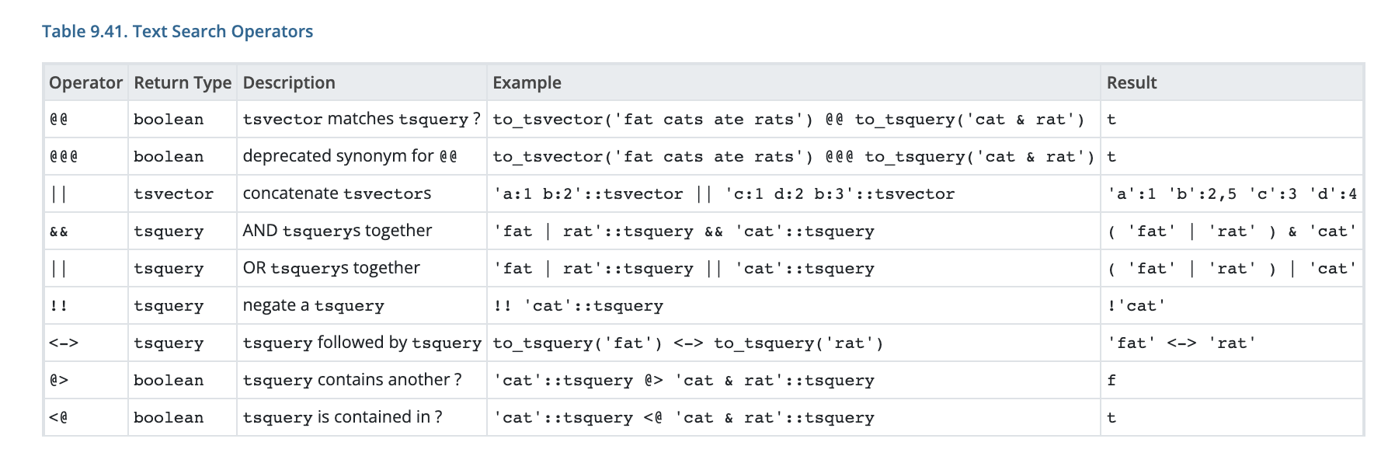Click the !! 'cat'::tsquery example code
Image resolution: width=1395 pixels, height=463 pixels.
[x=578, y=306]
